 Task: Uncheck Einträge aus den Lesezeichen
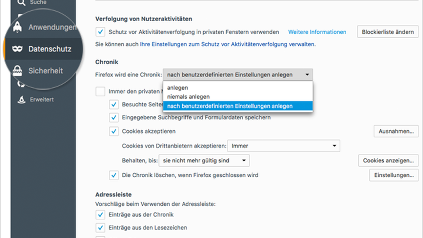click(x=100, y=228)
